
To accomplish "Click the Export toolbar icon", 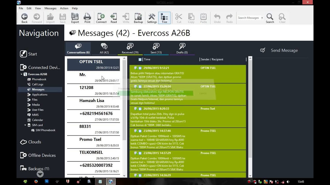I will (75, 18).
